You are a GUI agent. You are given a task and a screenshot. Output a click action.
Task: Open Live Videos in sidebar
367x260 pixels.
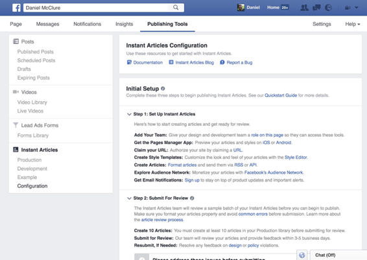click(30, 111)
